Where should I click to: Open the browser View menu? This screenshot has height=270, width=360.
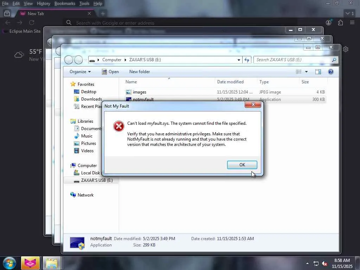click(28, 4)
